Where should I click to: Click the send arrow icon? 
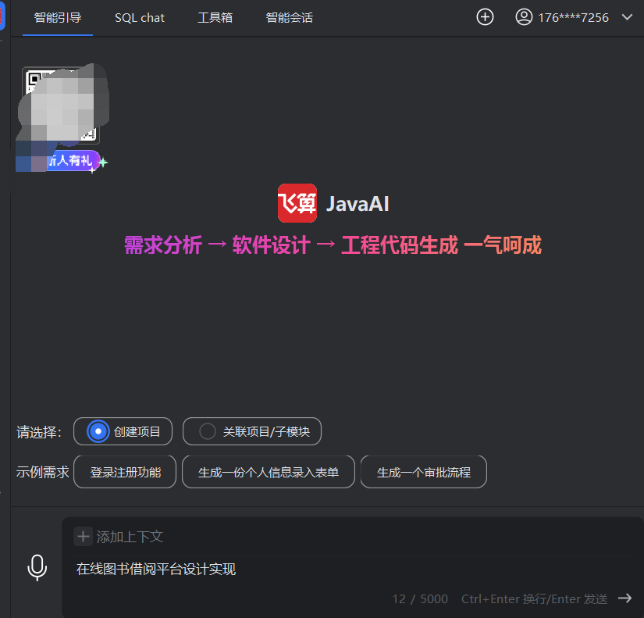point(625,598)
